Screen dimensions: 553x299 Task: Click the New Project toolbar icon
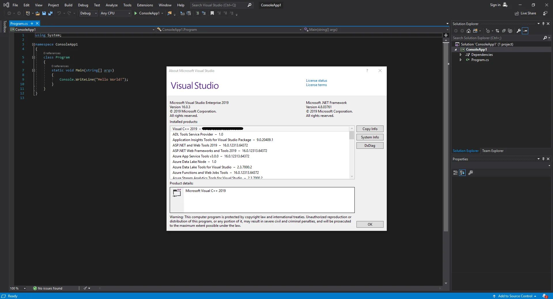coord(28,13)
